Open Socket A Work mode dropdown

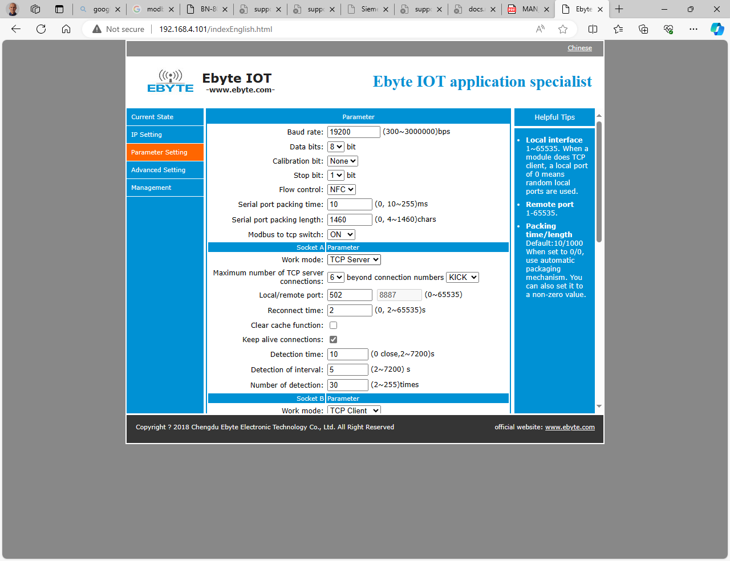(x=354, y=259)
